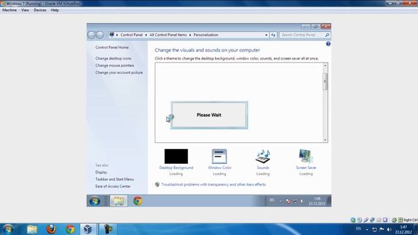Screen dimensions: 418x235
Task: Click VirtualBox shared folders status icon
Action: [379, 220]
